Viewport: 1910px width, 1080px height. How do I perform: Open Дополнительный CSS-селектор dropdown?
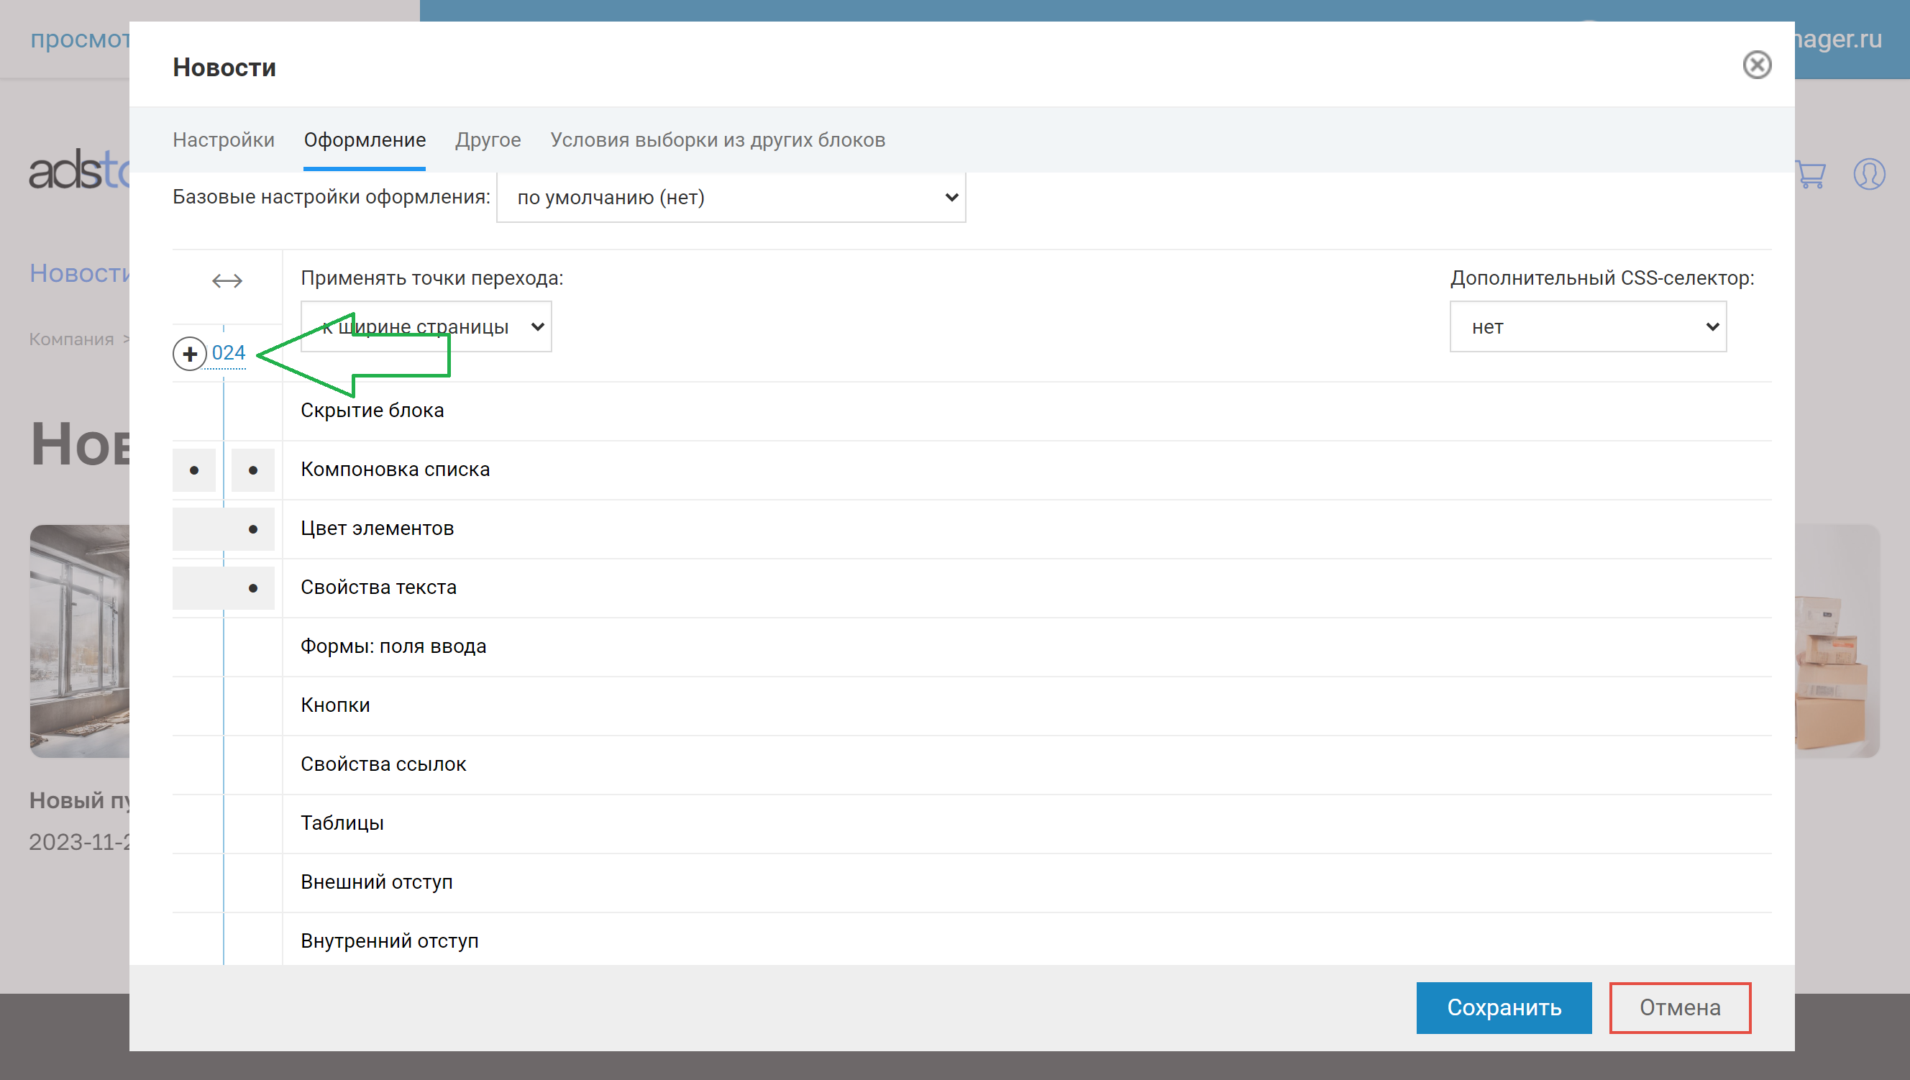click(x=1587, y=327)
